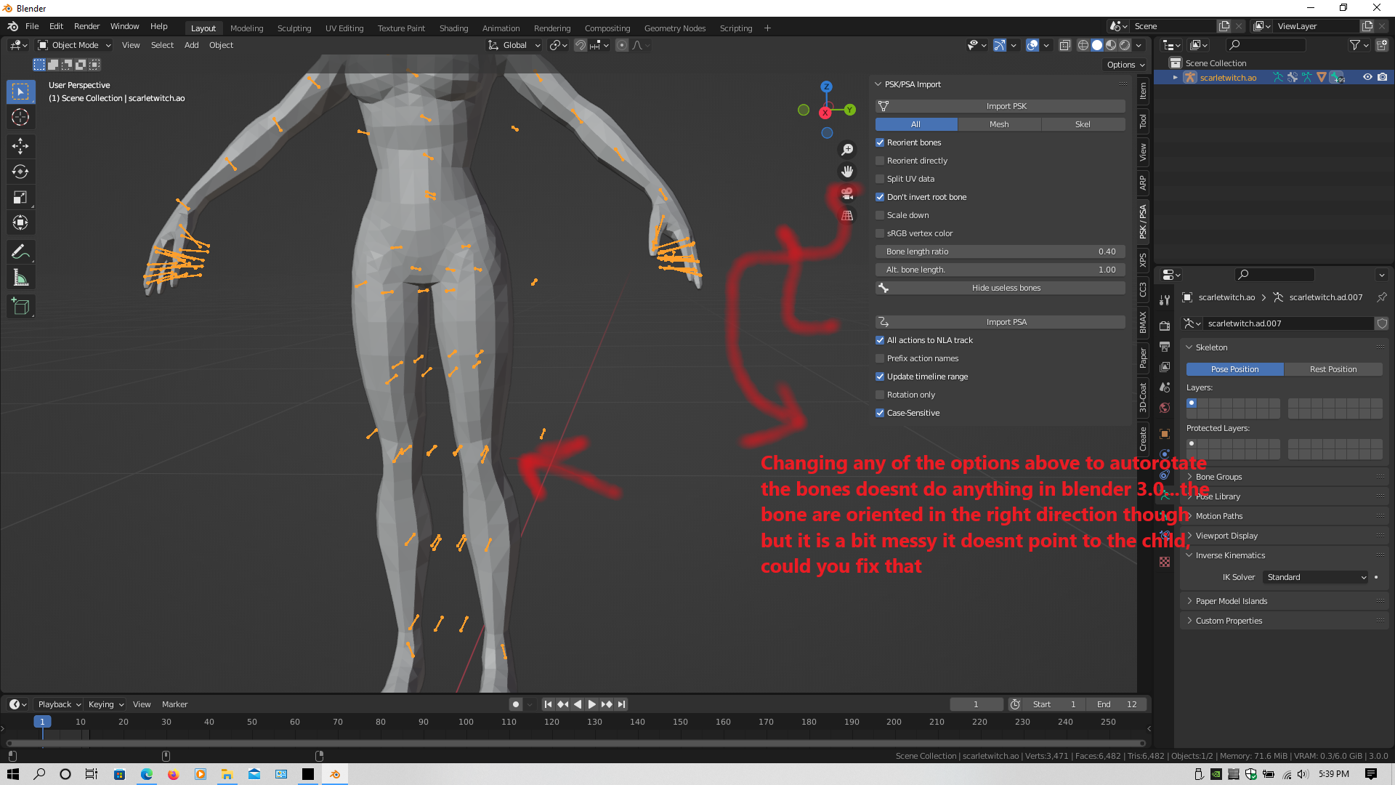The image size is (1395, 785).
Task: Hide the scarletwitch.ao object with eye toggle
Action: (x=1368, y=77)
